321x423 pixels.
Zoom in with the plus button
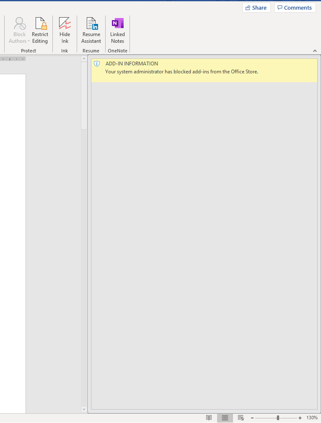click(300, 418)
